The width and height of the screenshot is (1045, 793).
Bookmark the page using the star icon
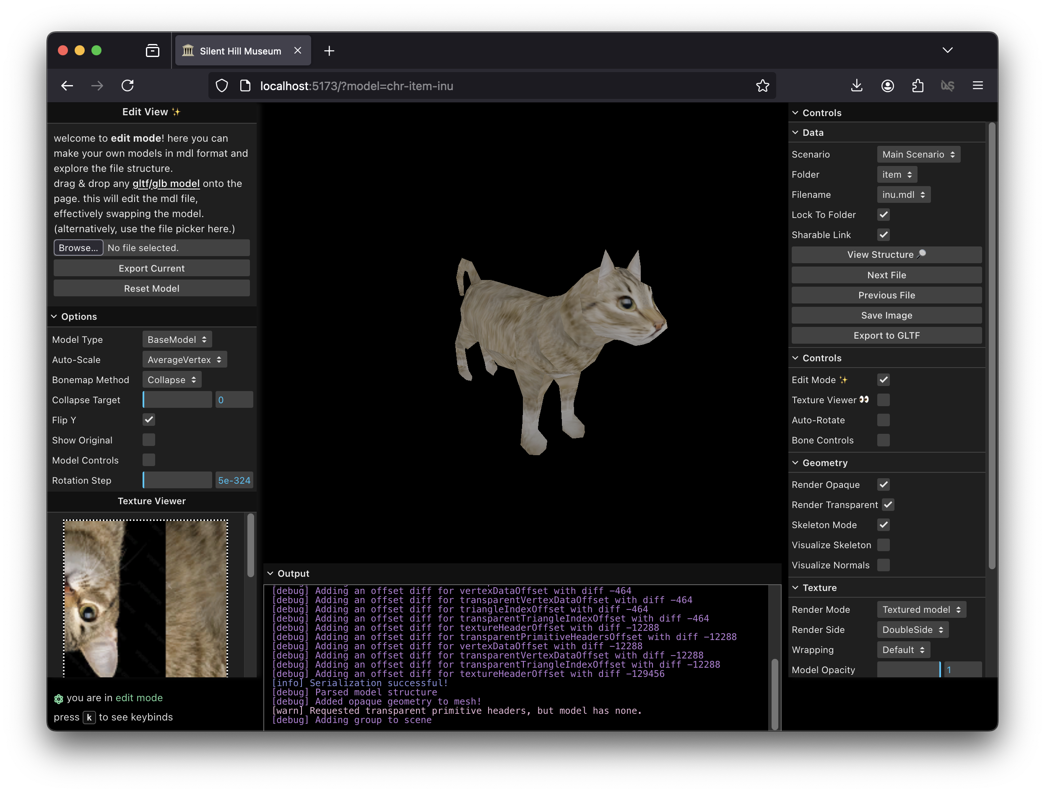[x=762, y=86]
